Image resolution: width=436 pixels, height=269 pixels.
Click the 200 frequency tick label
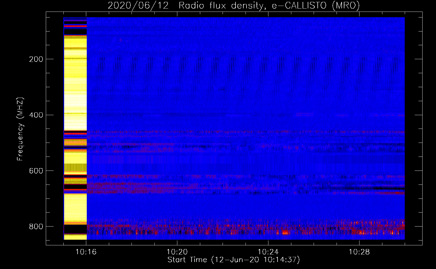click(36, 59)
